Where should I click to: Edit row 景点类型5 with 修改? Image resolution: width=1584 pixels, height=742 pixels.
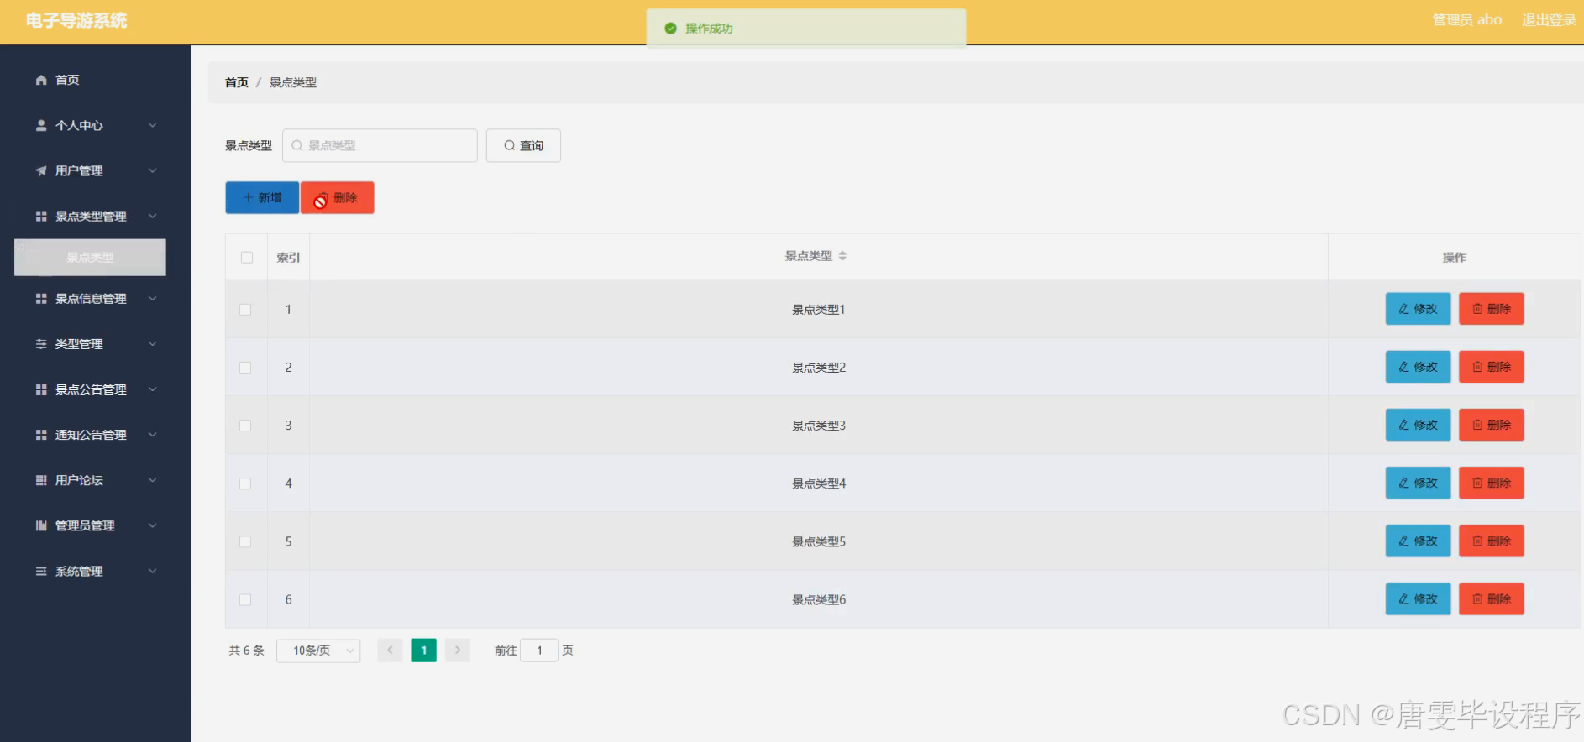(x=1418, y=541)
